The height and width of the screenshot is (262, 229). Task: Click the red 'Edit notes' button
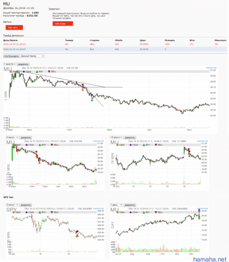click(63, 23)
